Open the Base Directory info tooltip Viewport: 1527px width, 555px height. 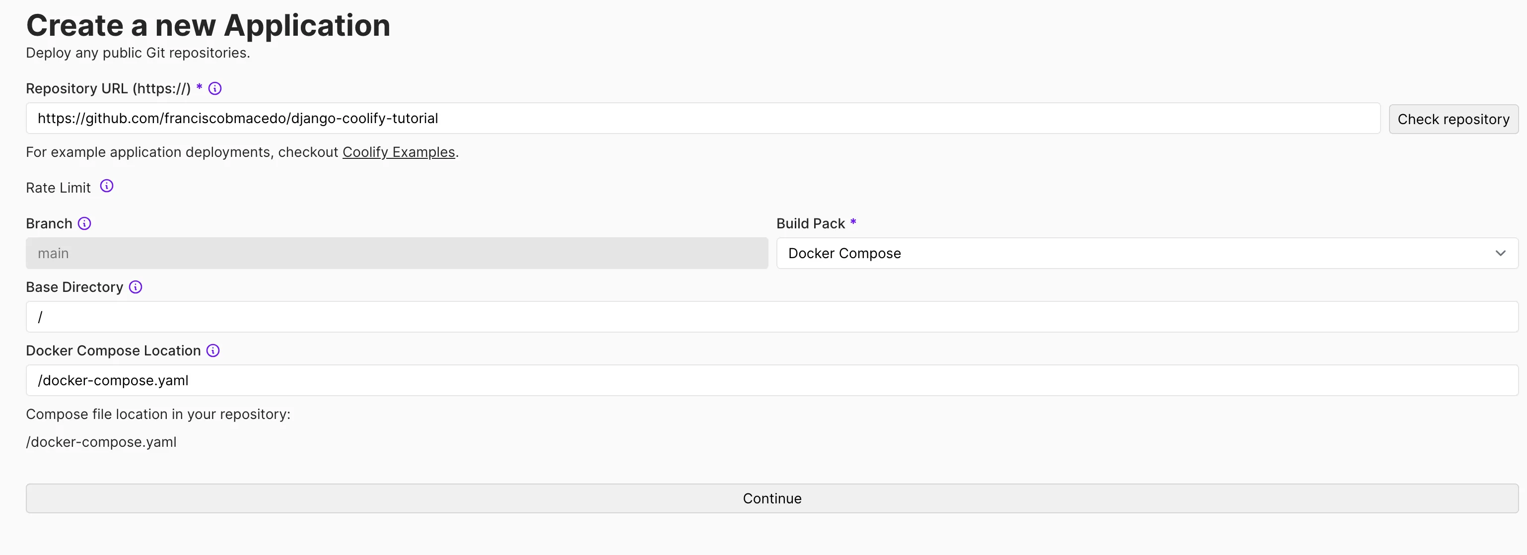pyautogui.click(x=135, y=286)
